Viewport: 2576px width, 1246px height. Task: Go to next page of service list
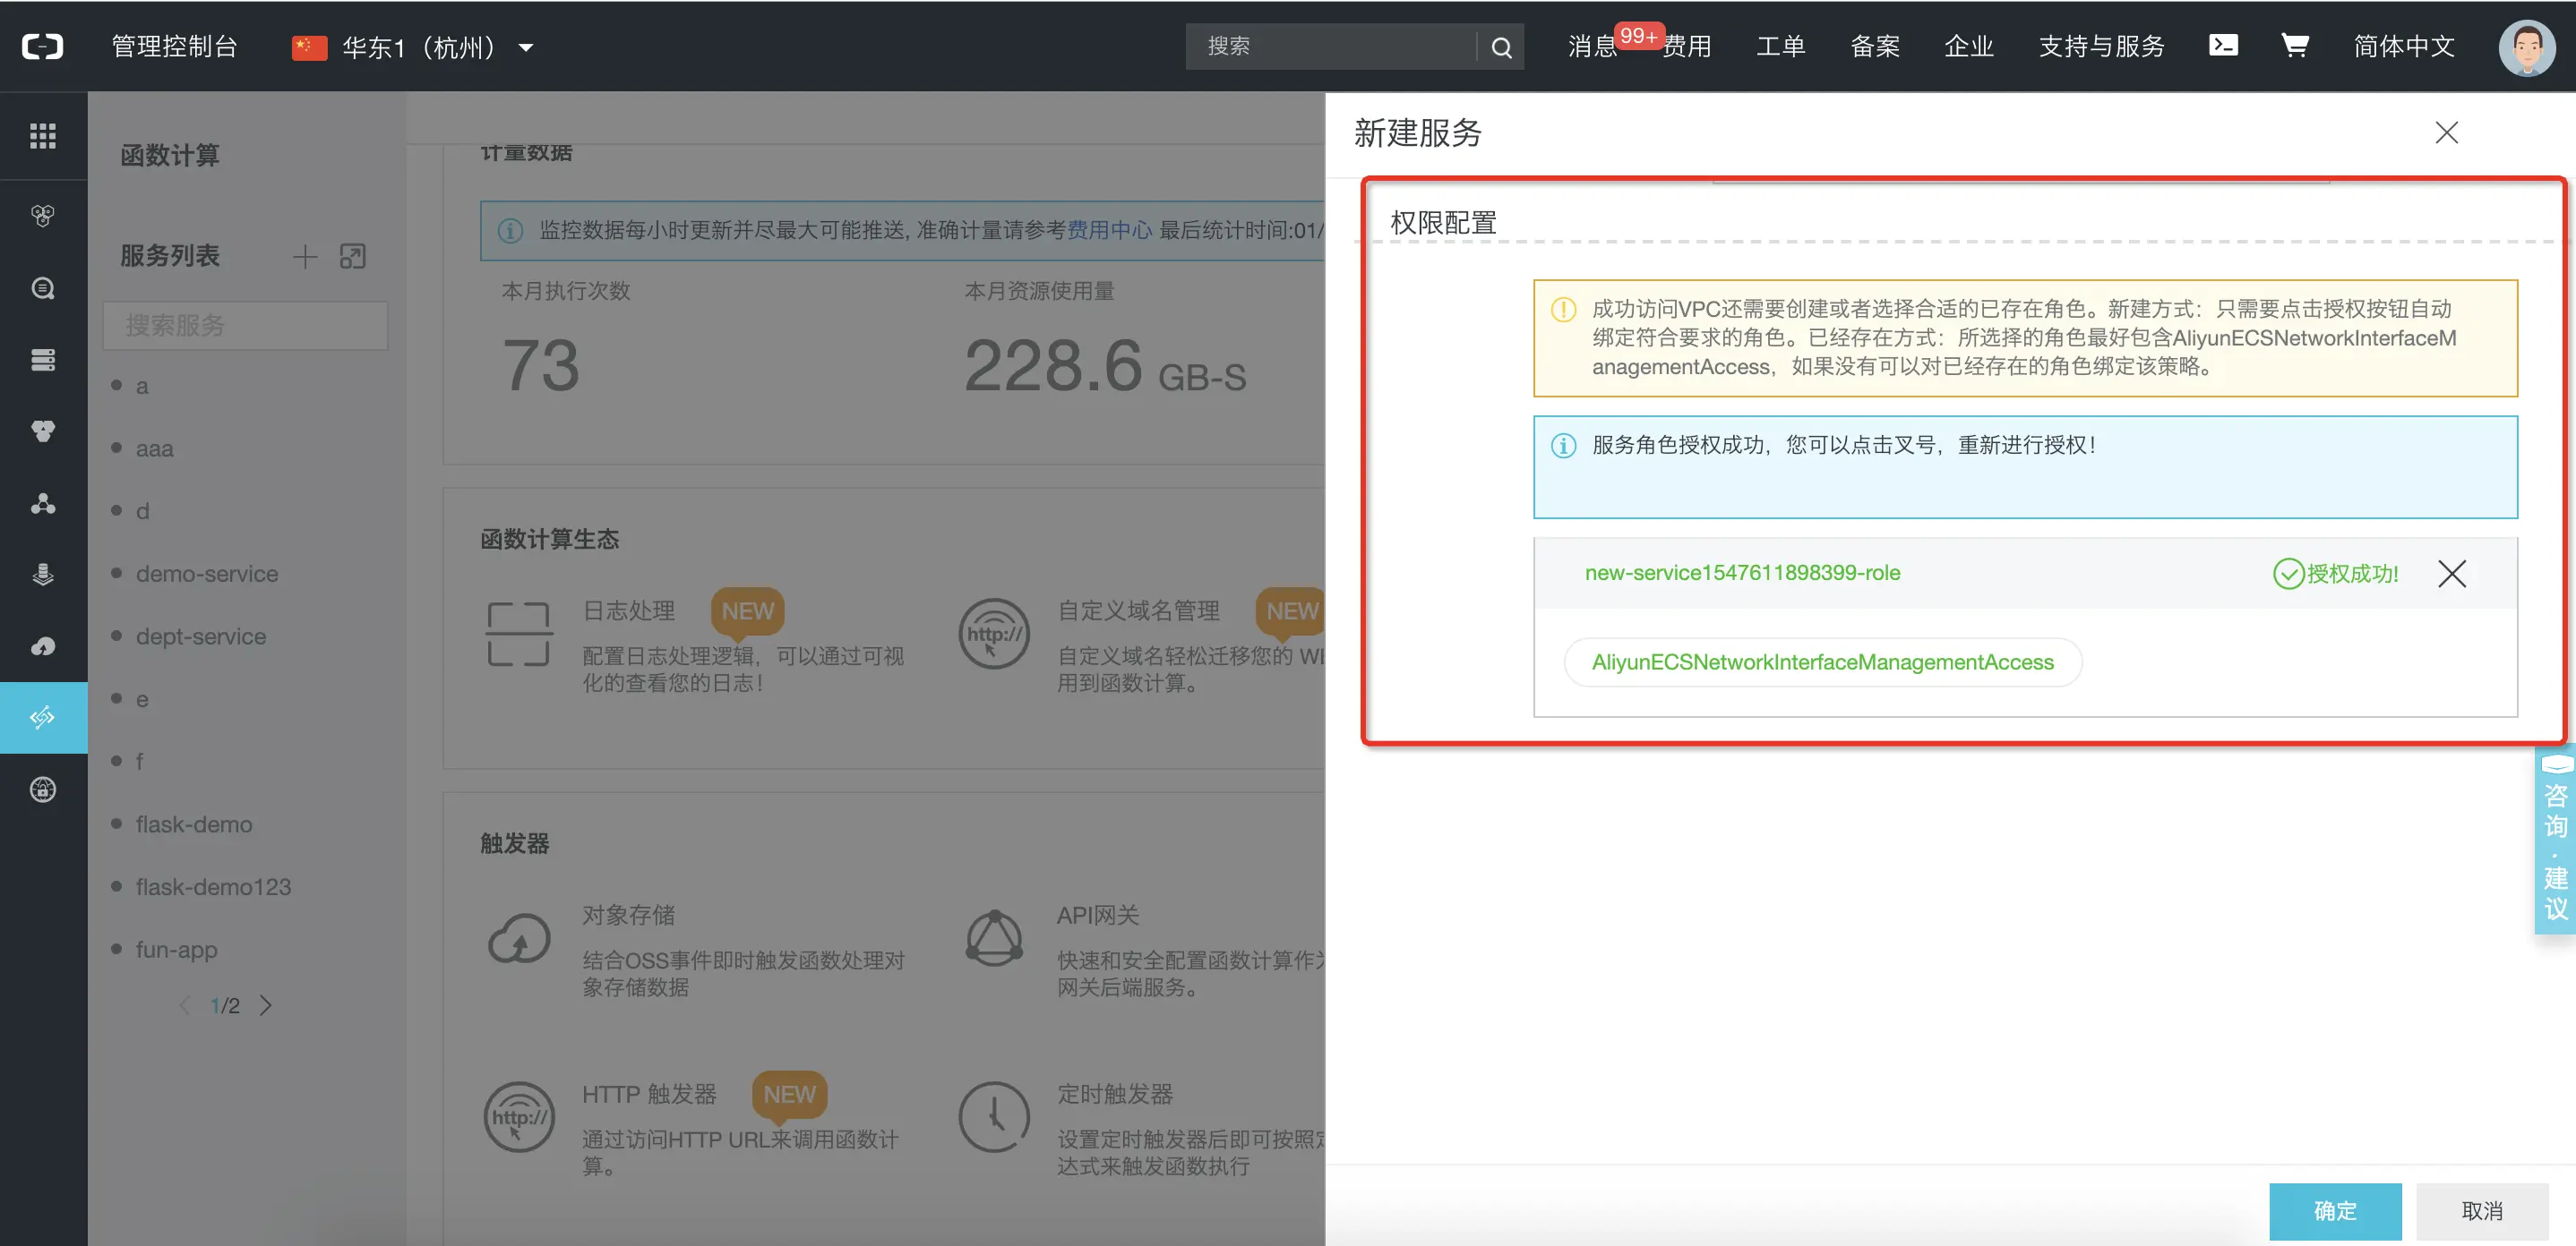tap(265, 1005)
